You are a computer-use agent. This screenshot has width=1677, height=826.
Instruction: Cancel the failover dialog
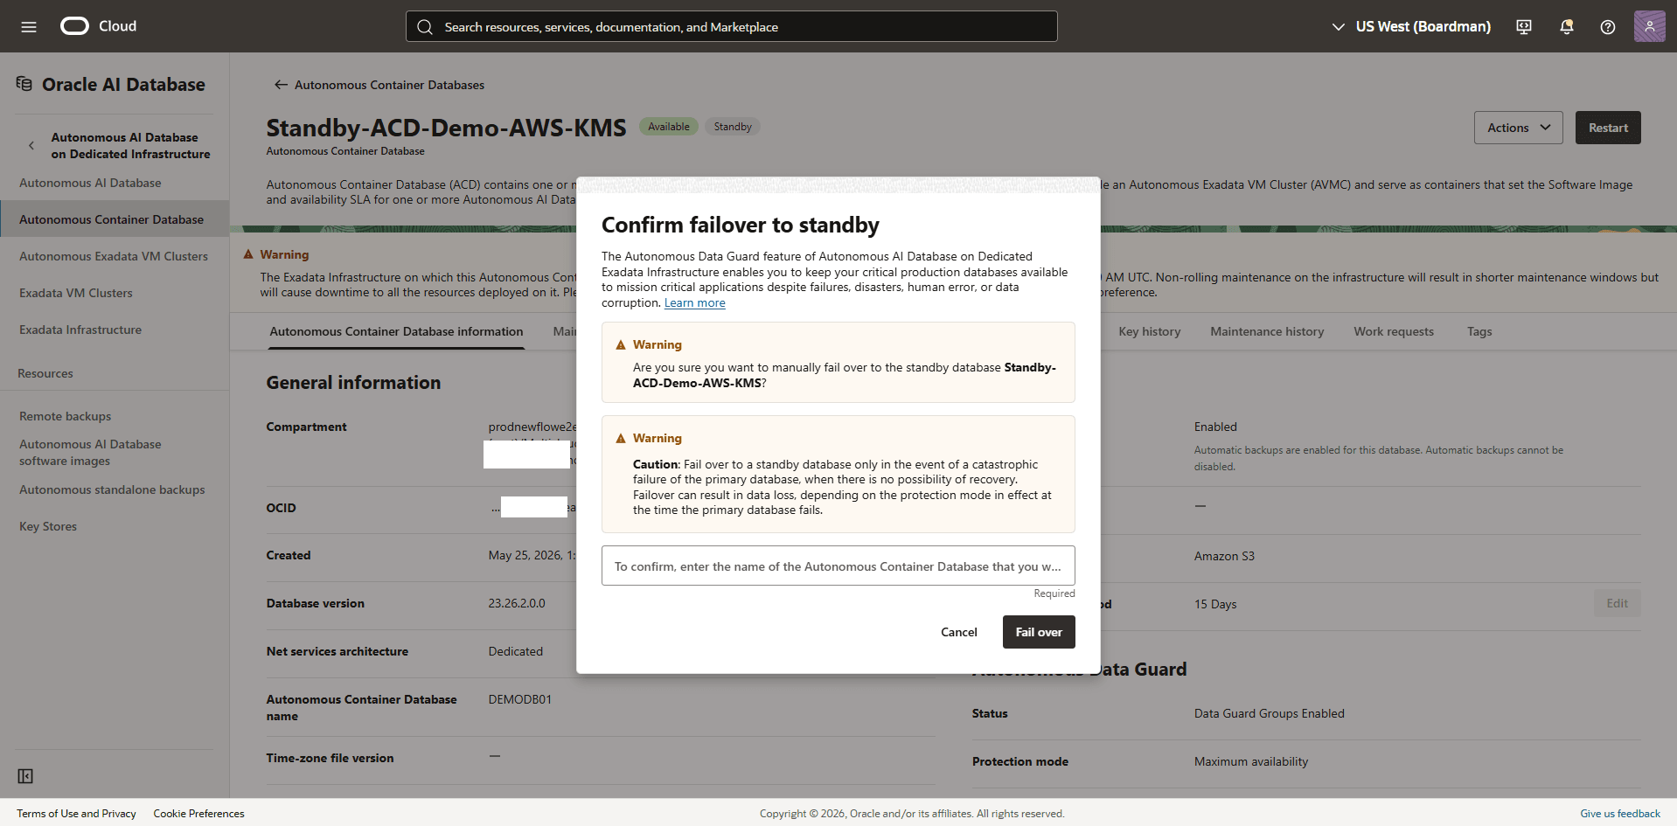click(958, 632)
